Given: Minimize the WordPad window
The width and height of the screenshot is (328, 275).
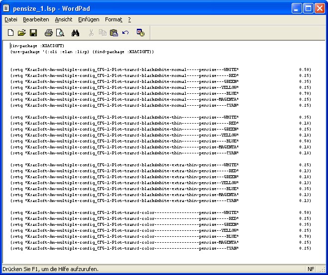Looking at the screenshot, I should (296, 7).
